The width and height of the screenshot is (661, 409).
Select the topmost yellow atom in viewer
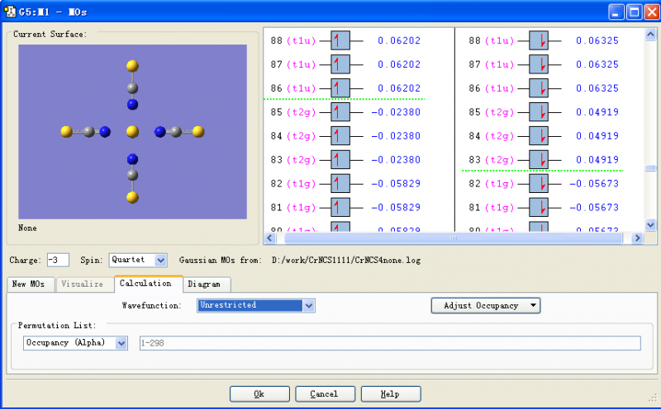(132, 66)
